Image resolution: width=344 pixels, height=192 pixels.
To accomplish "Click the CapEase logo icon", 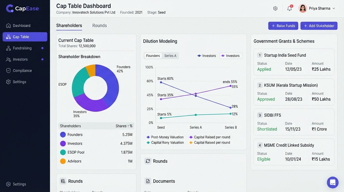I will point(10,8).
